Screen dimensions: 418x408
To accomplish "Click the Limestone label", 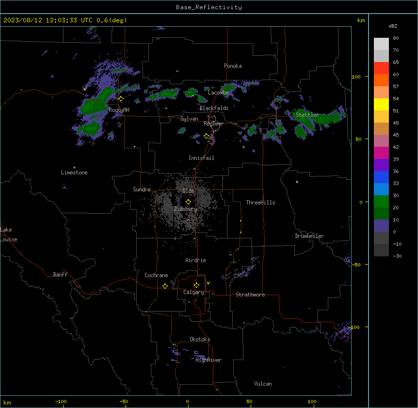I will click(74, 173).
